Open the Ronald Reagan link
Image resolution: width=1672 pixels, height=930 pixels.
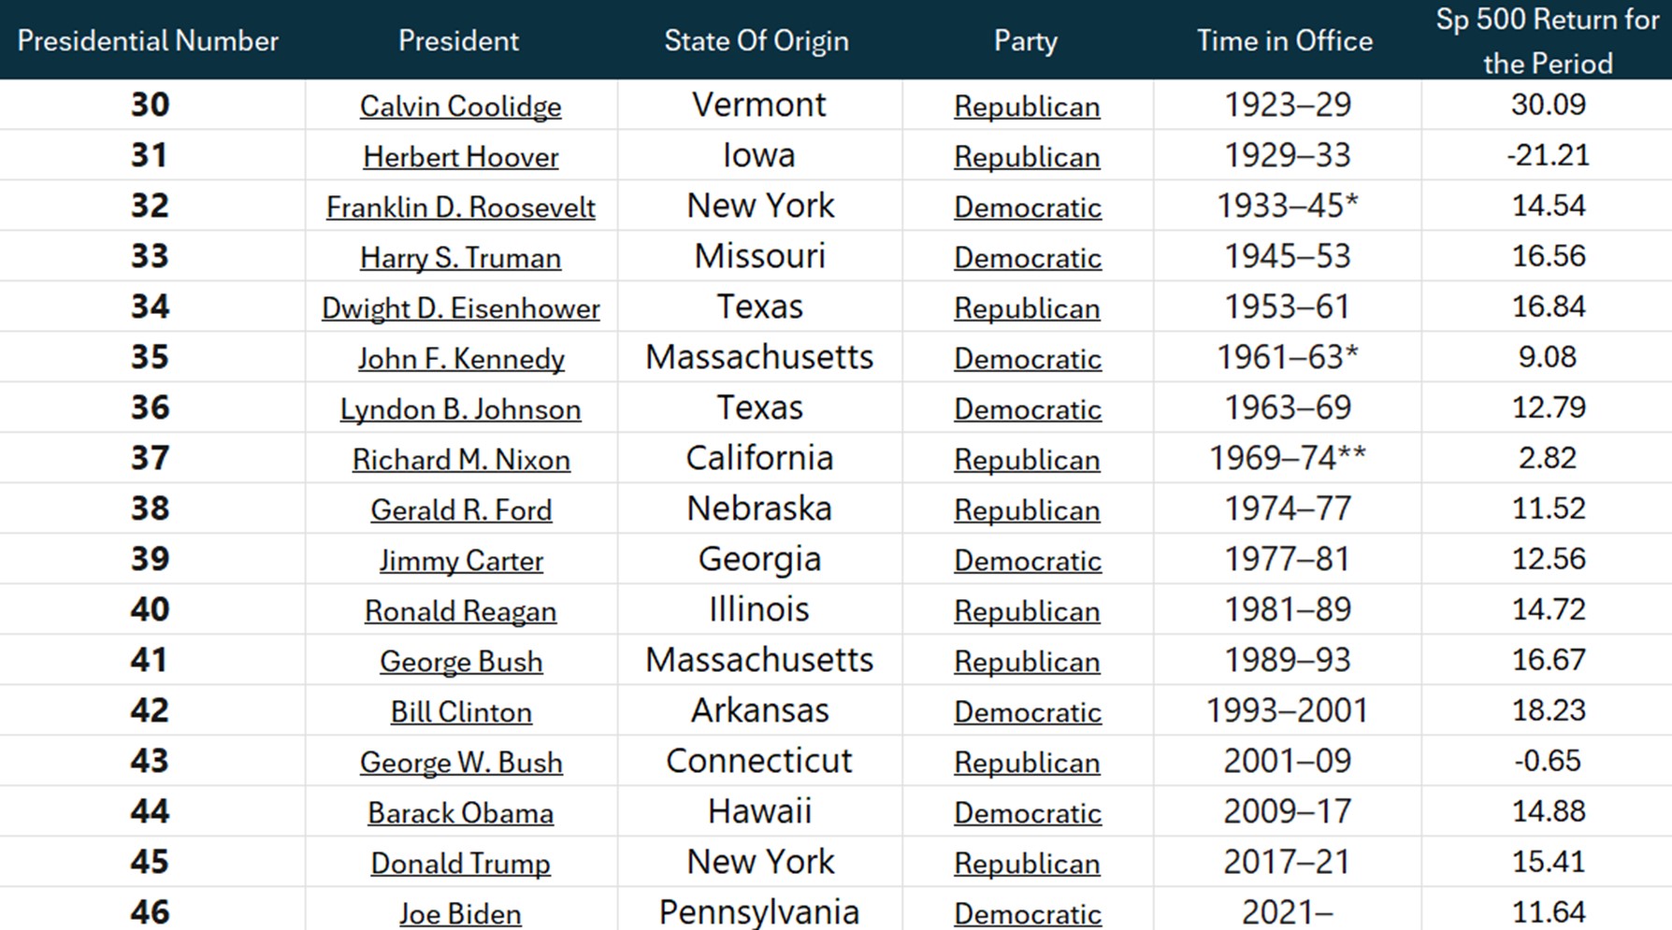pyautogui.click(x=460, y=611)
